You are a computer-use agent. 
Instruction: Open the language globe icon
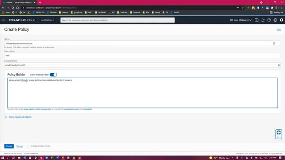coord(275,20)
